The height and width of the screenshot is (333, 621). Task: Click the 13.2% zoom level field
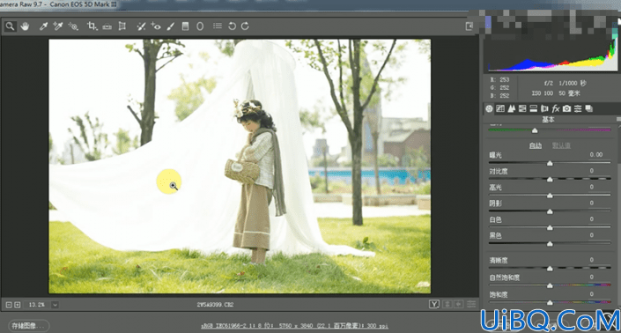point(37,305)
